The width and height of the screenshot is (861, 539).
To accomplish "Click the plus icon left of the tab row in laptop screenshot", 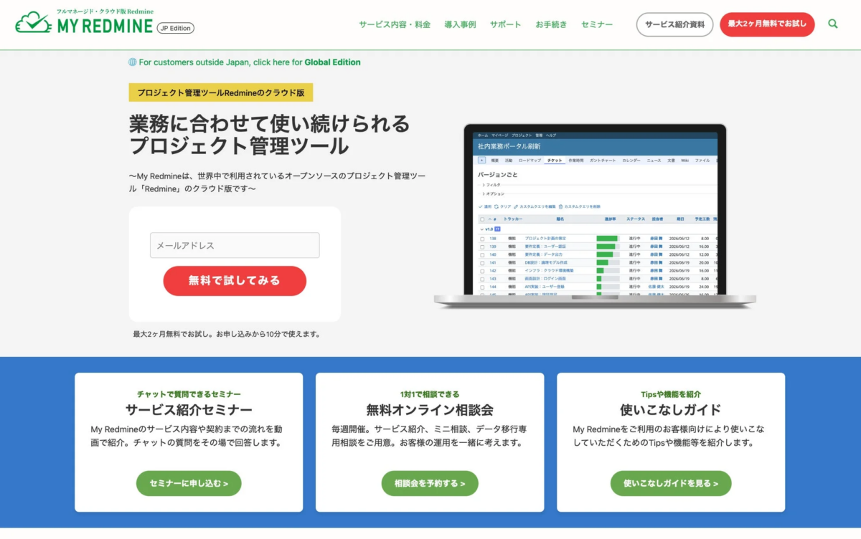I will [481, 161].
